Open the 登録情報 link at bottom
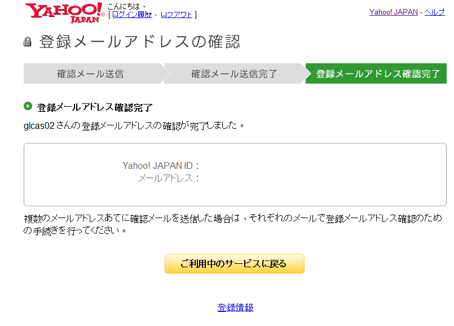This screenshot has height=326, width=454. click(235, 307)
